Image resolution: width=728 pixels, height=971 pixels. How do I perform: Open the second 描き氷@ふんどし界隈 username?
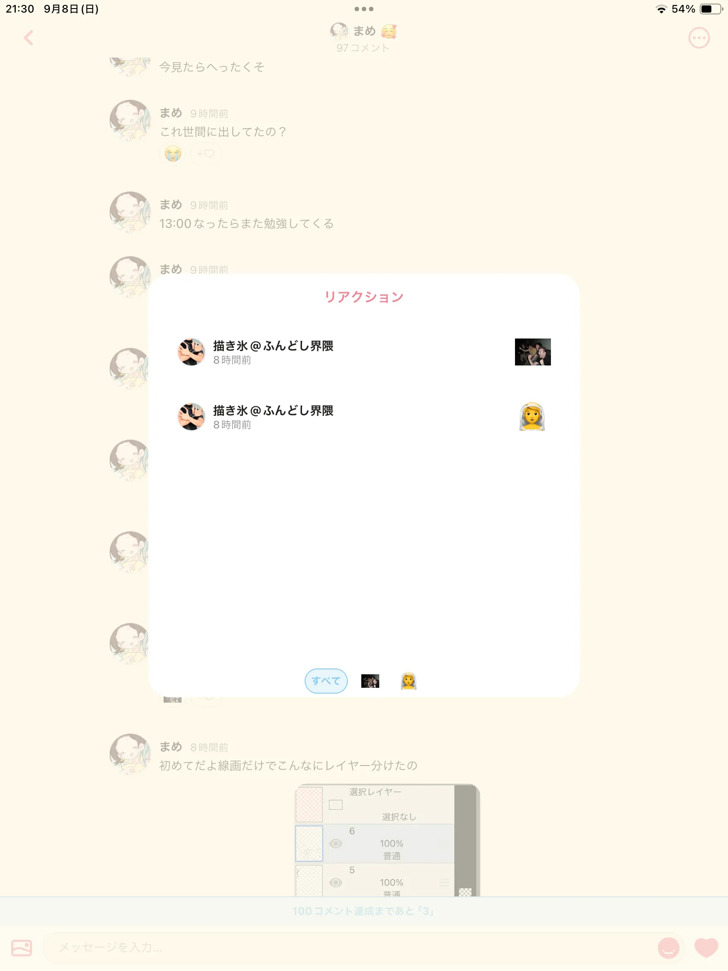click(273, 410)
